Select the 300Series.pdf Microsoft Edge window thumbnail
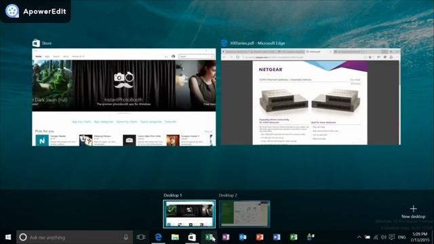Image resolution: width=434 pixels, height=244 pixels. point(311,96)
